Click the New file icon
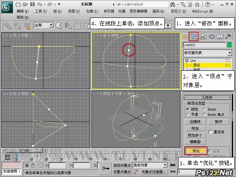The width and height of the screenshot is (236, 177). click(x=18, y=4)
